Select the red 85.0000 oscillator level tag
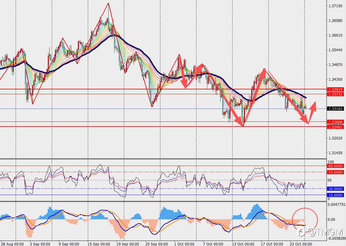This screenshot has width=346, height=246. pos(335,166)
